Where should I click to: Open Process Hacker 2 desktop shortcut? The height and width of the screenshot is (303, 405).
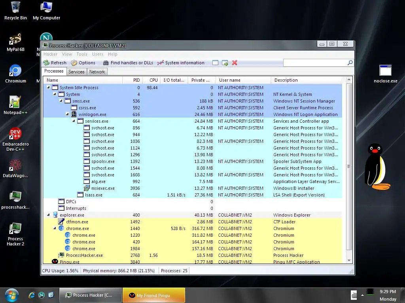pyautogui.click(x=15, y=234)
